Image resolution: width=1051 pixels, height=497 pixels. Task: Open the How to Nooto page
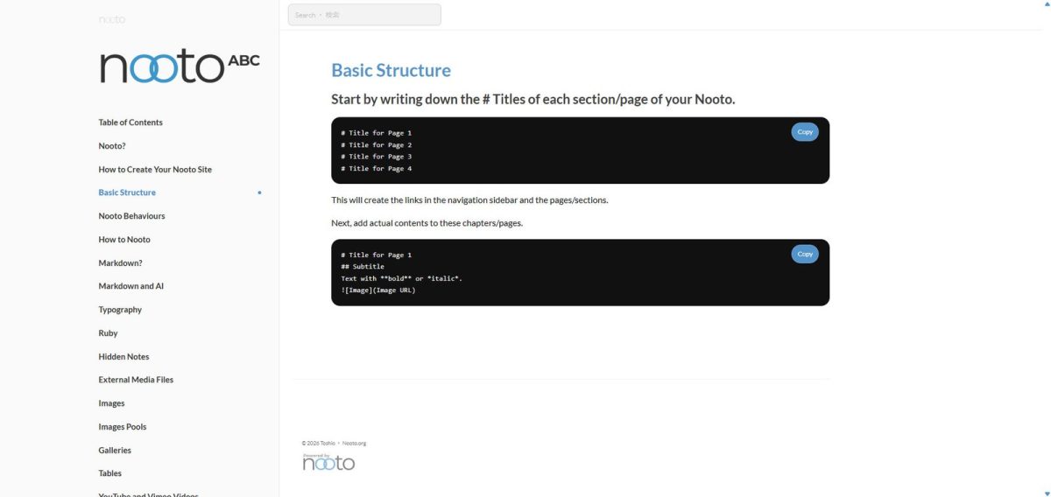point(124,240)
